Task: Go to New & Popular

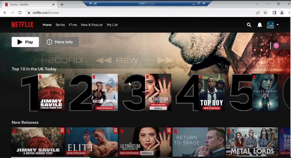Action: click(92, 25)
